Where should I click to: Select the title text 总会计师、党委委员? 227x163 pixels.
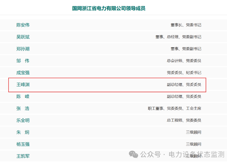click(184, 61)
